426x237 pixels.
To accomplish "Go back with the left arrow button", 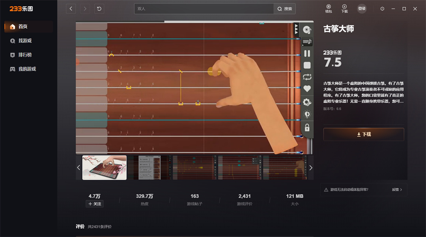I will tap(71, 9).
